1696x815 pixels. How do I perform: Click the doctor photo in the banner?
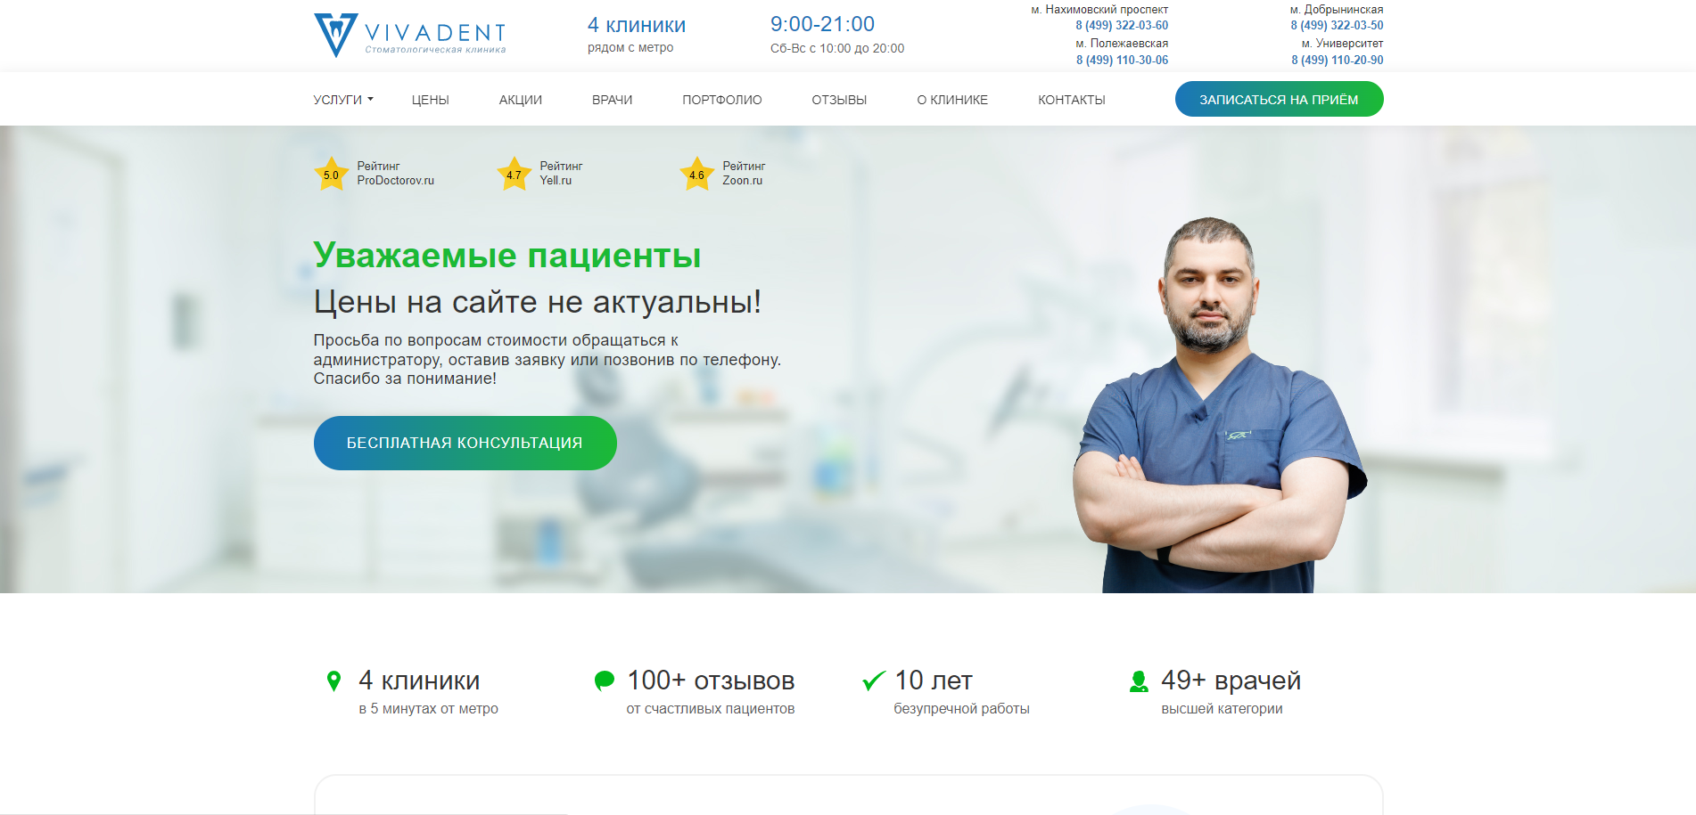[1219, 405]
